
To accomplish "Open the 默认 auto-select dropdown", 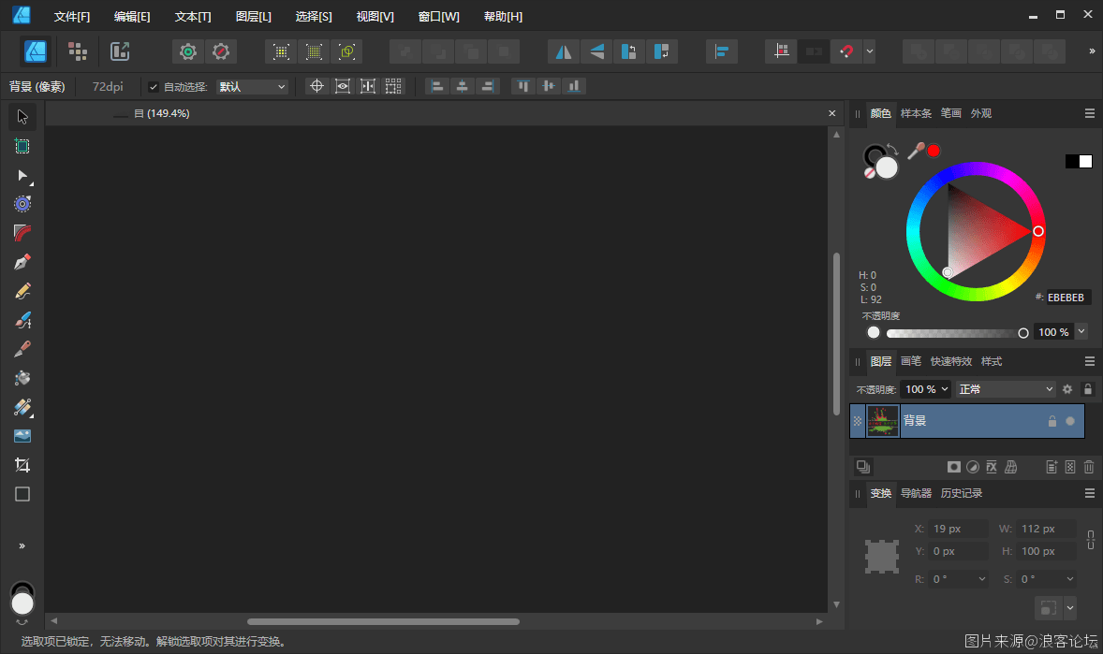I will tap(252, 87).
